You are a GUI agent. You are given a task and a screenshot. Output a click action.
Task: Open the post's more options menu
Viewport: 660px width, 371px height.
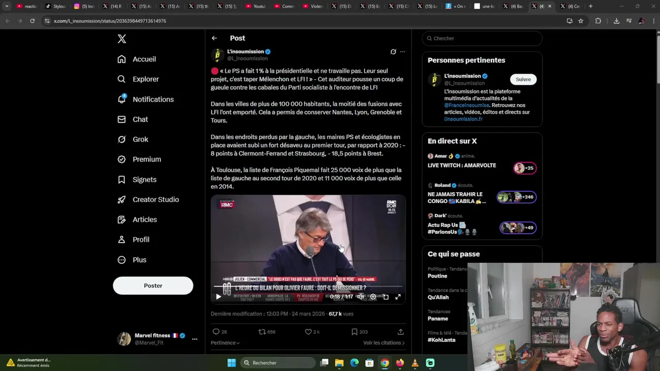(403, 52)
